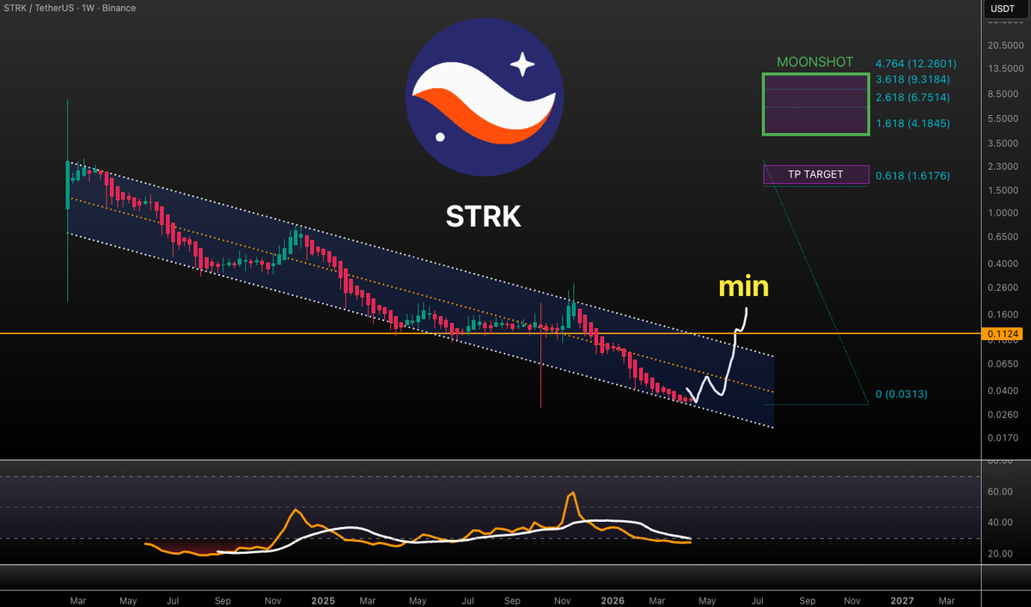The height and width of the screenshot is (607, 1031).
Task: Click 0.0650 on the price axis
Action: click(1003, 365)
